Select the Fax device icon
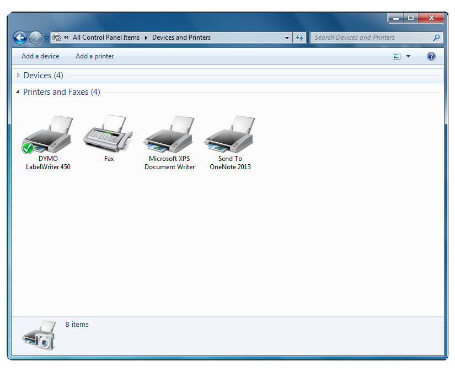Screen dimensions: 455x372 click(109, 133)
